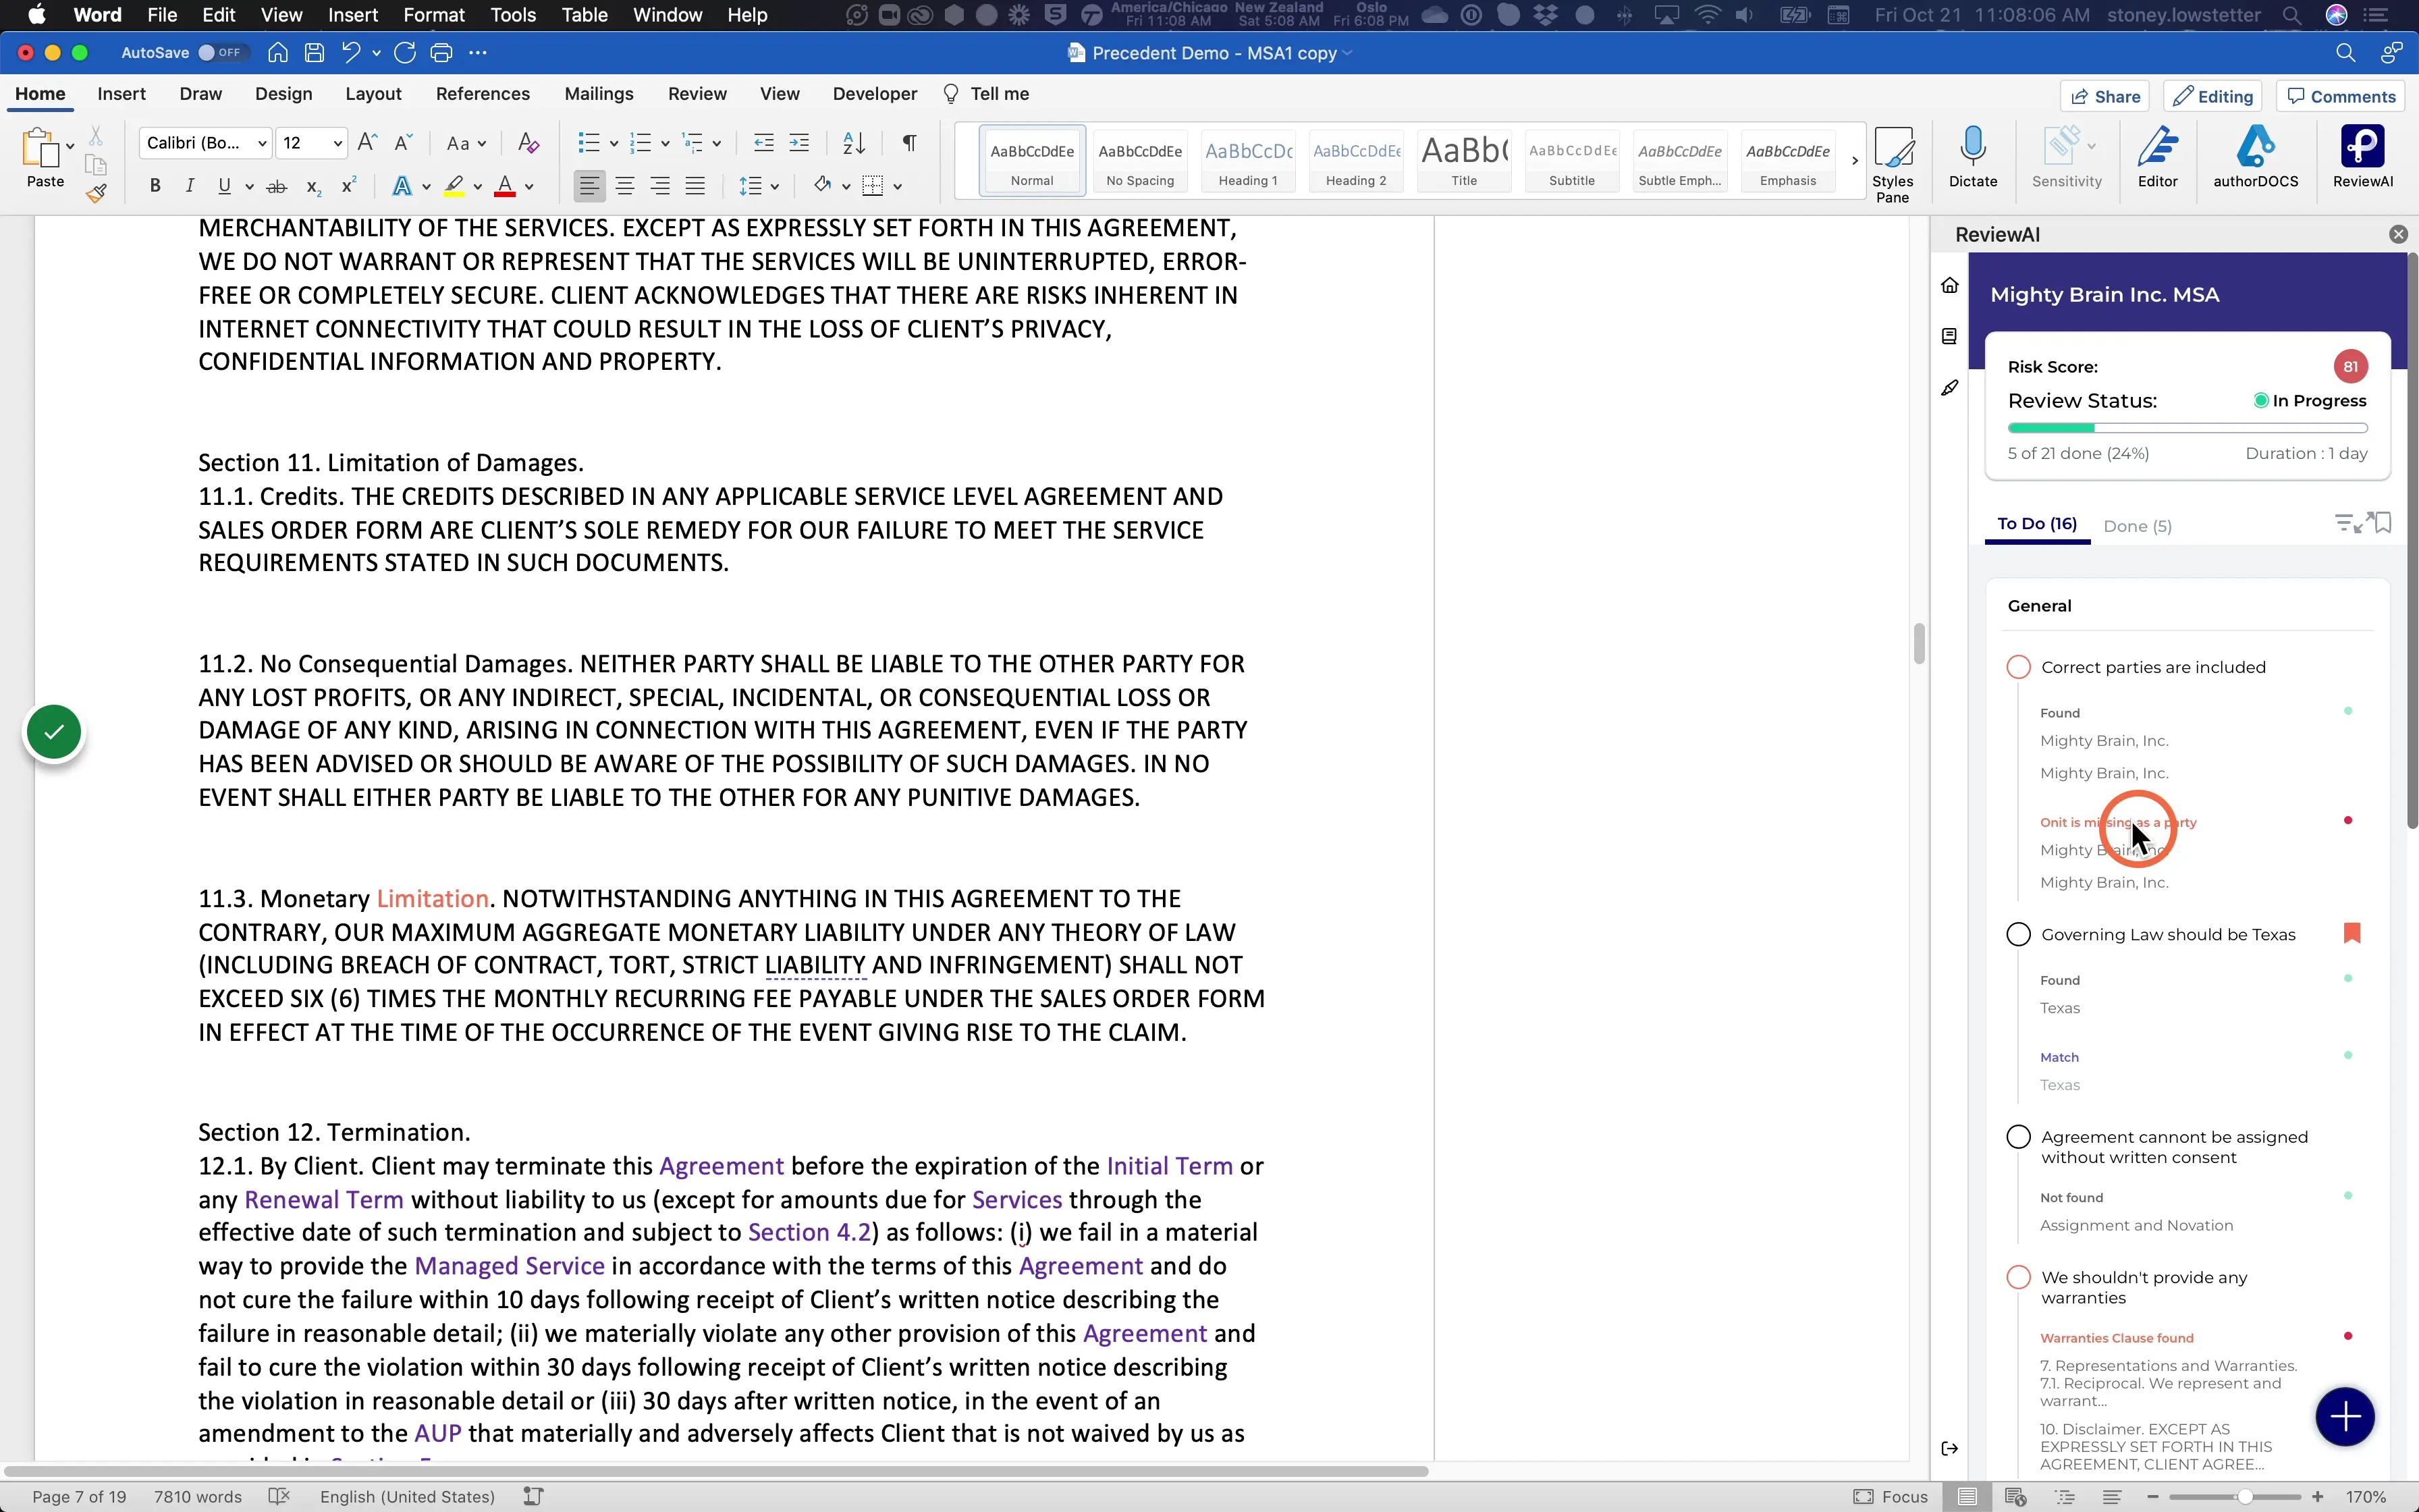Viewport: 2419px width, 1512px height.
Task: Mark 'Agreement cannont be assigned' item done
Action: (2018, 1137)
